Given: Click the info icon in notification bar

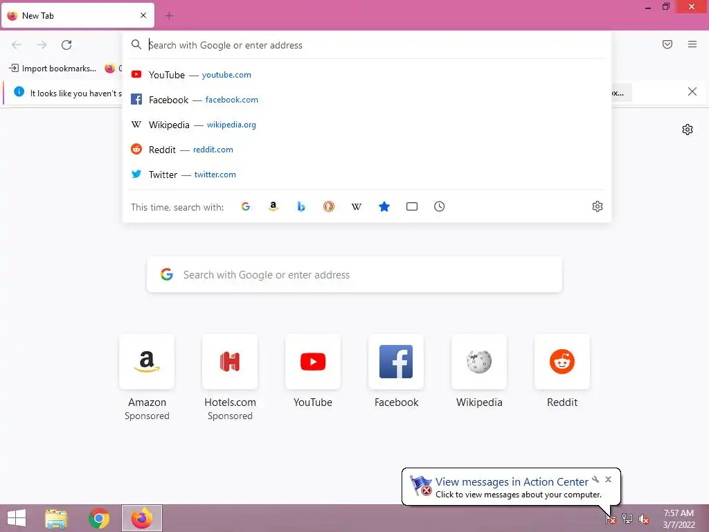Looking at the screenshot, I should coord(19,91).
